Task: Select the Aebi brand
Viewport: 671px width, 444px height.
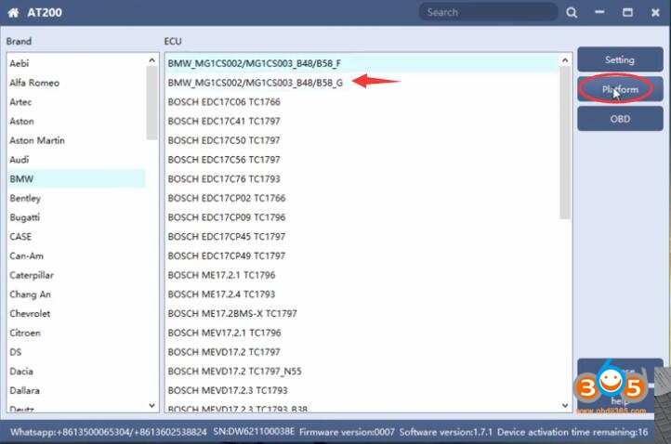Action: coord(76,63)
